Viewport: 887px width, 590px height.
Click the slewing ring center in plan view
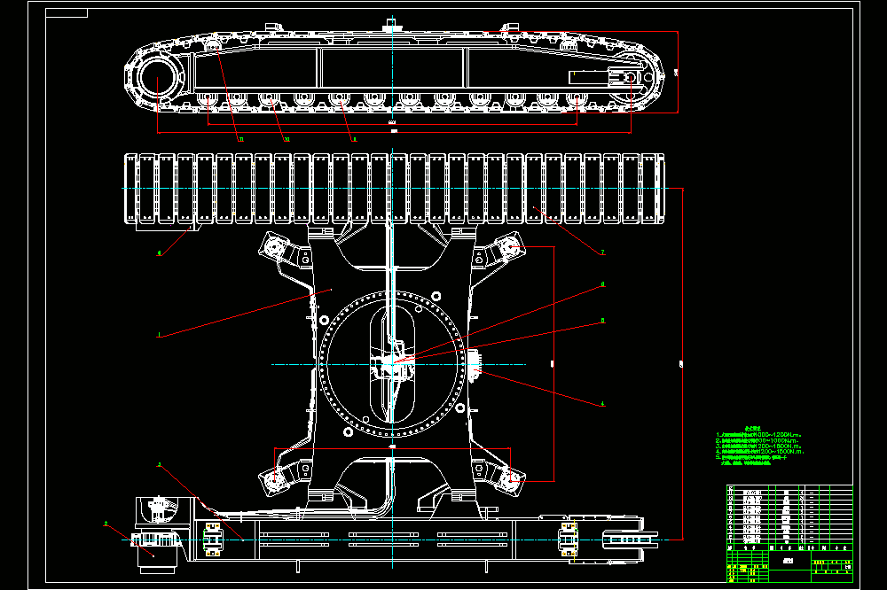(392, 364)
